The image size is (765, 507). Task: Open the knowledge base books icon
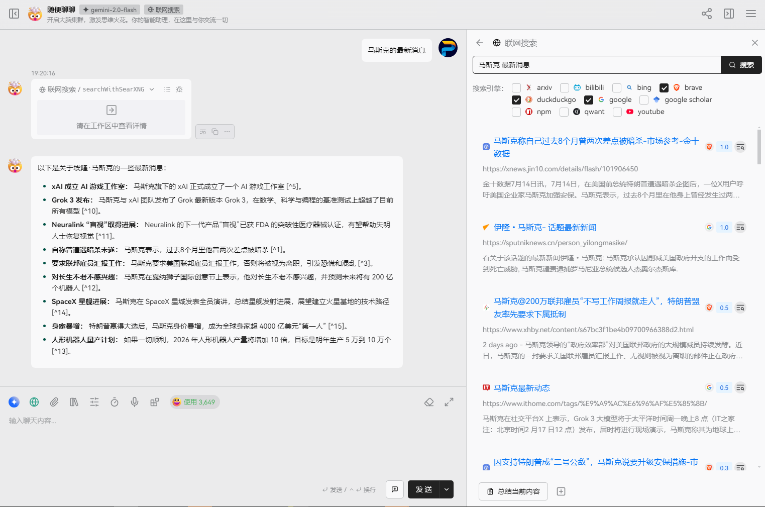click(74, 402)
